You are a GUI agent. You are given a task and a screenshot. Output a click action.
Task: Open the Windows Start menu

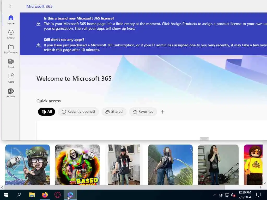pos(6,195)
